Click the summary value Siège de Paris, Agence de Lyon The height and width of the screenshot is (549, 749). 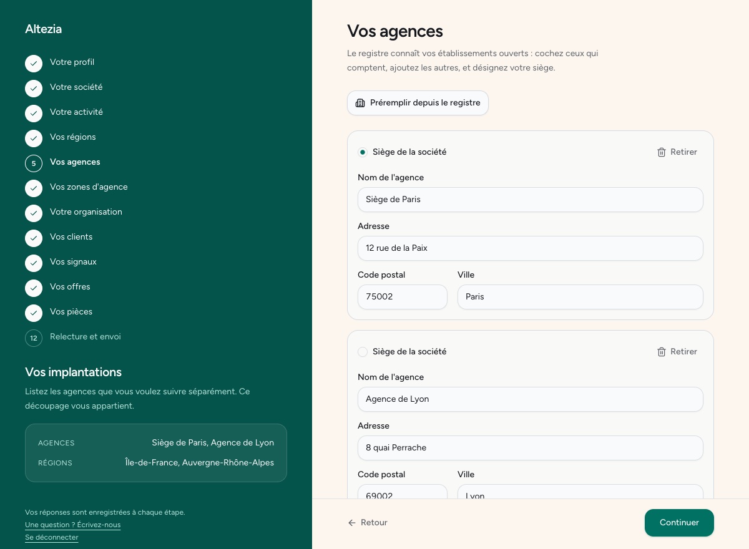coord(213,443)
